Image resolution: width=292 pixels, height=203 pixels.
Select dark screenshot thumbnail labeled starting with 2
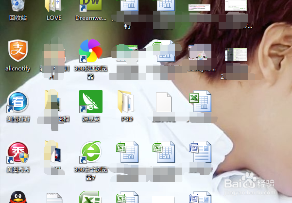[236, 55]
